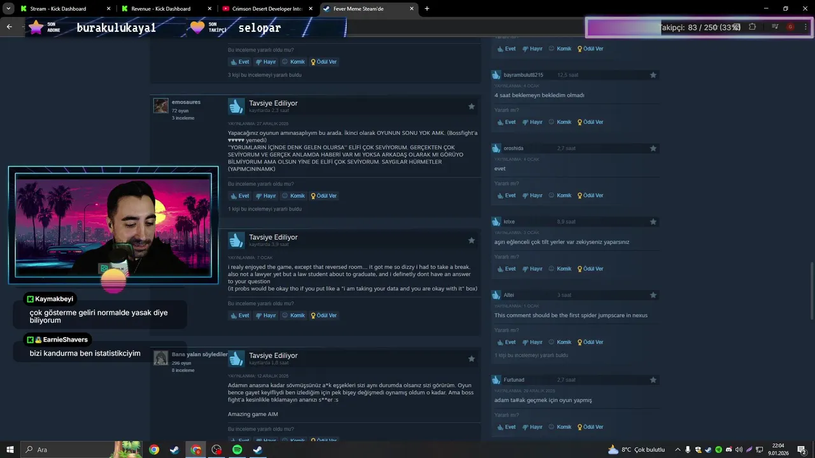
Task: Click the star icon on emosaures' review
Action: [x=471, y=106]
